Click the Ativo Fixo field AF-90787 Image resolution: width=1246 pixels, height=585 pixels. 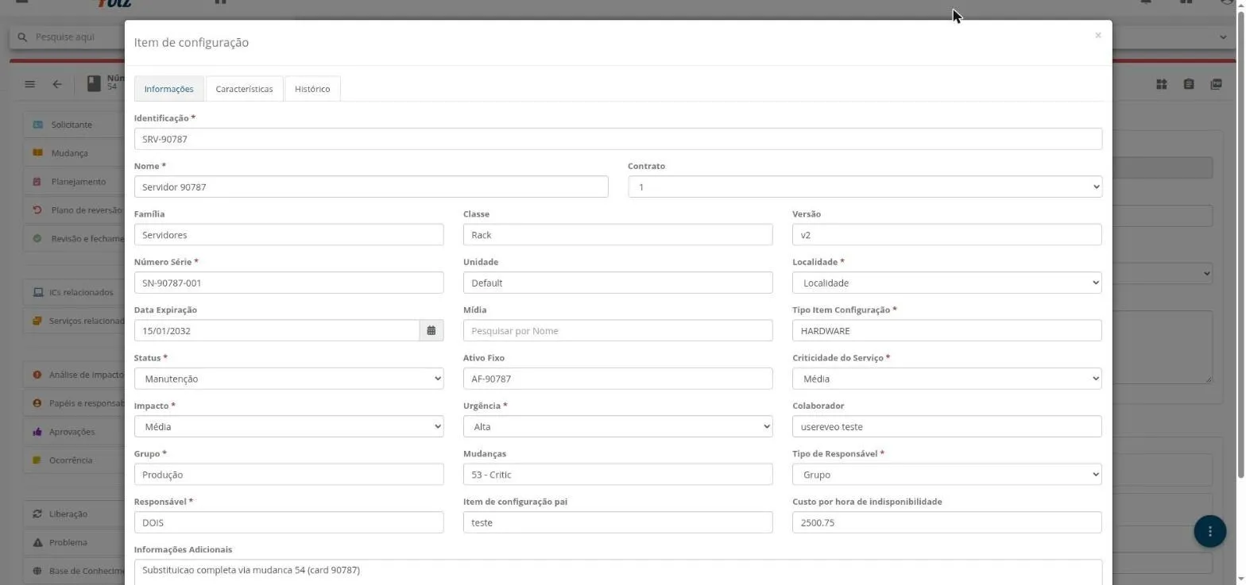pos(617,379)
